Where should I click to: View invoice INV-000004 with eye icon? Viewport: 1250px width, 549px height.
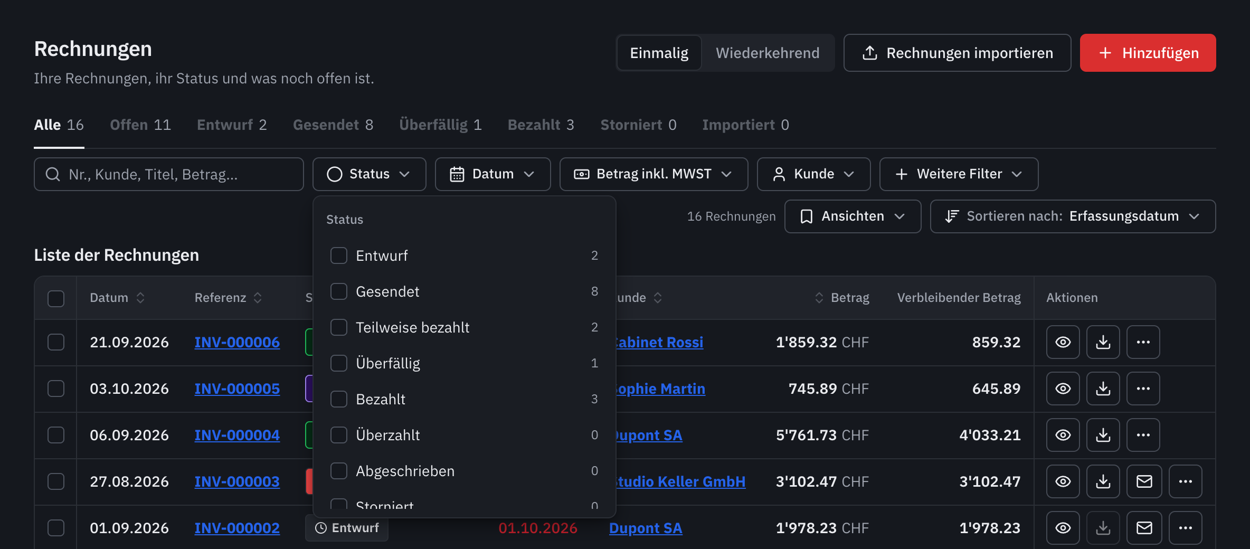pos(1063,435)
